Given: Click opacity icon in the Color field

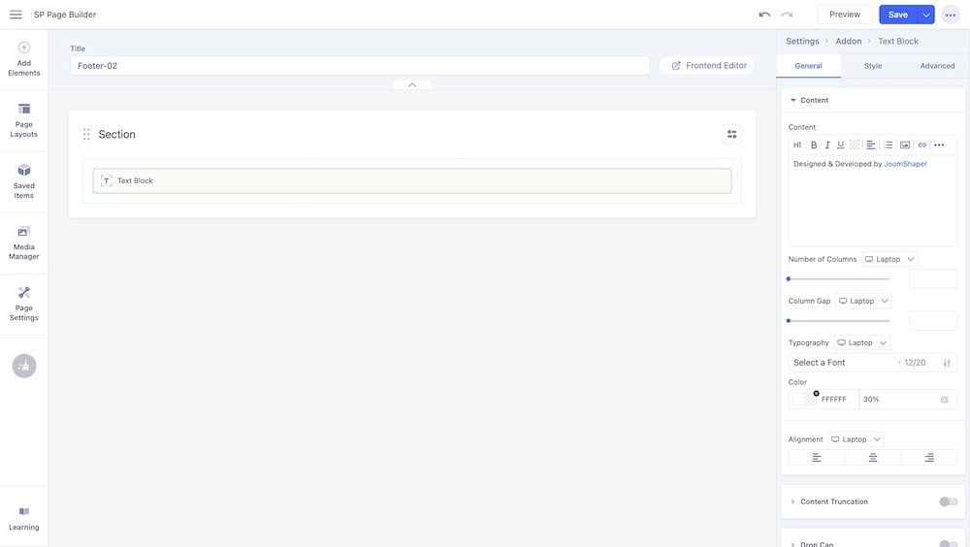Looking at the screenshot, I should [x=944, y=400].
